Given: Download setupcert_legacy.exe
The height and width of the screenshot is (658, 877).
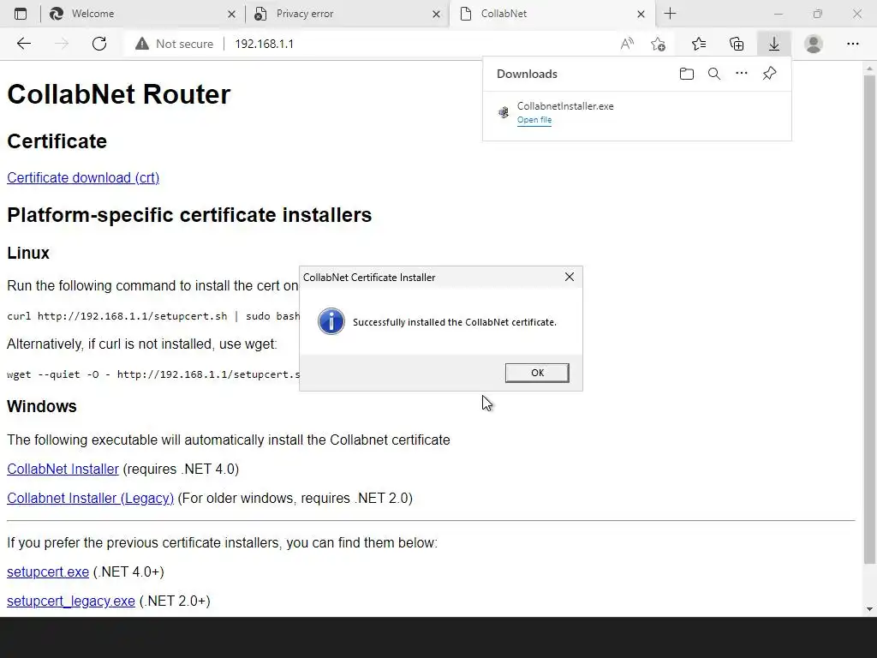Looking at the screenshot, I should pos(70,601).
